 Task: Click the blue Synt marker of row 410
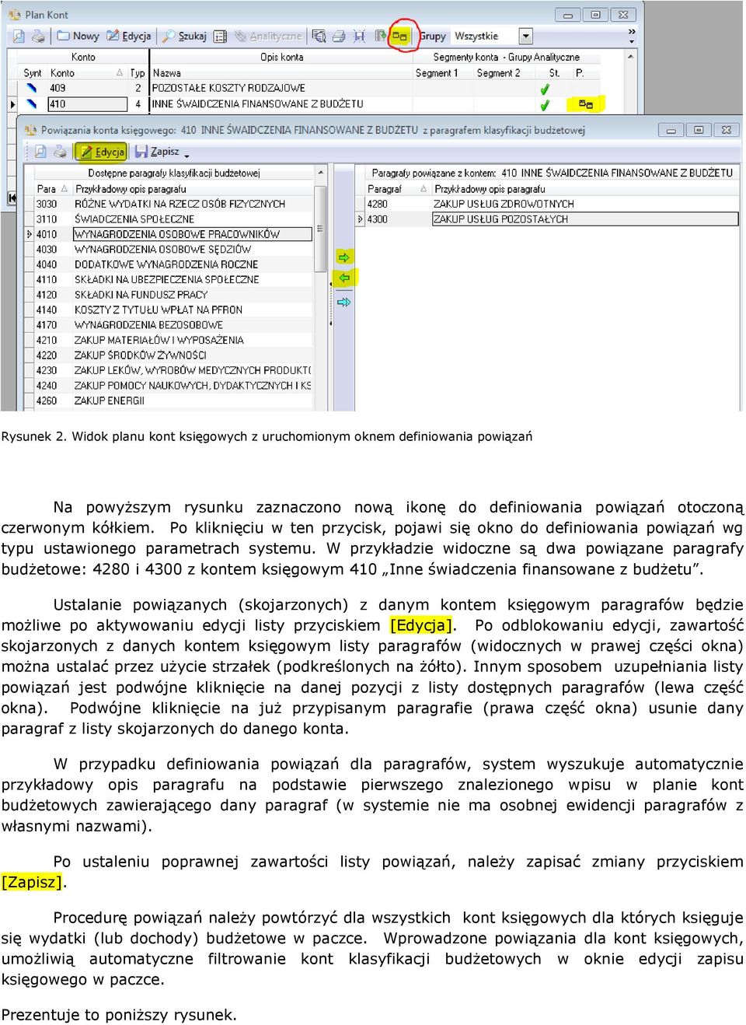[32, 104]
